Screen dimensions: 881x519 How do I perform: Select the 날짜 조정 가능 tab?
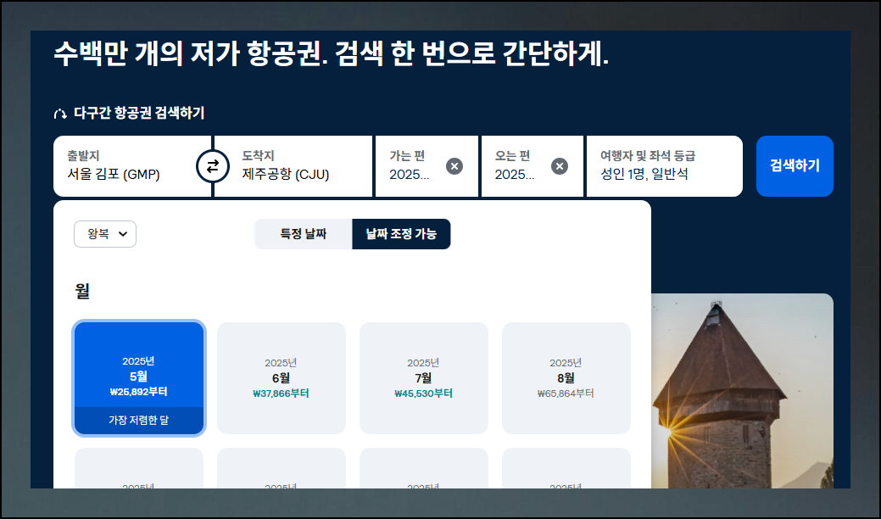tap(401, 234)
